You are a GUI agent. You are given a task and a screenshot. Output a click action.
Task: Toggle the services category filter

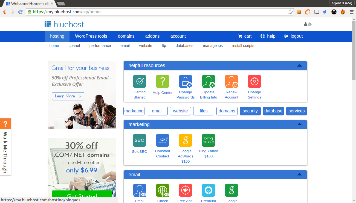pyautogui.click(x=297, y=111)
